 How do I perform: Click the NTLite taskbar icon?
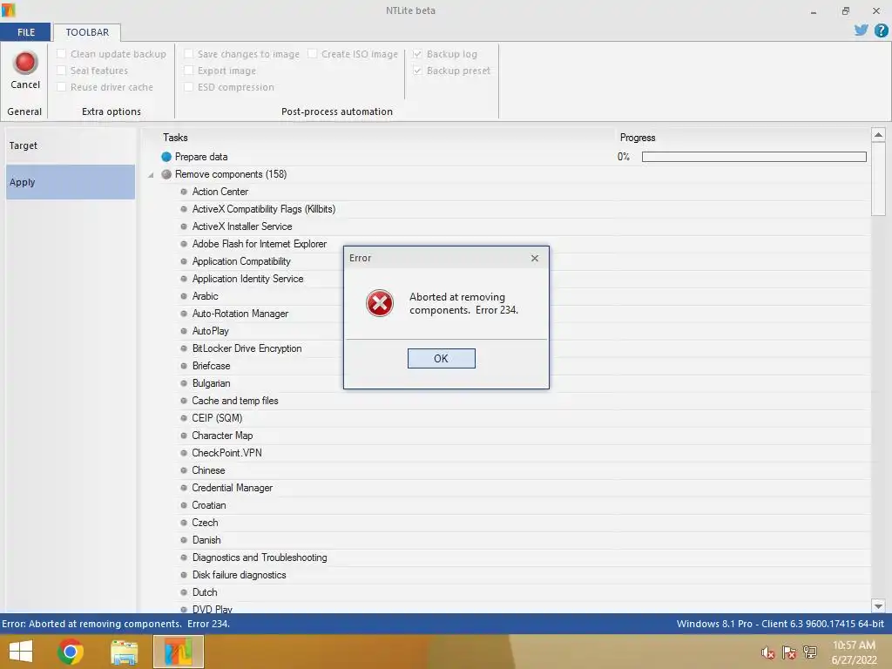pos(178,652)
